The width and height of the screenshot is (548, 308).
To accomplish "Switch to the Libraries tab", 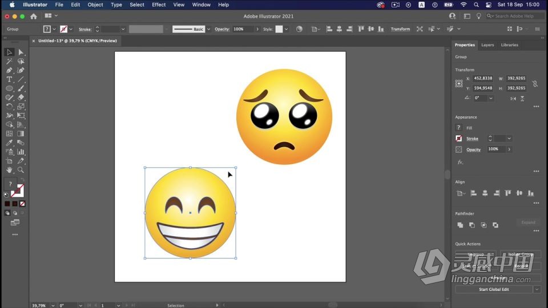I will tap(510, 45).
